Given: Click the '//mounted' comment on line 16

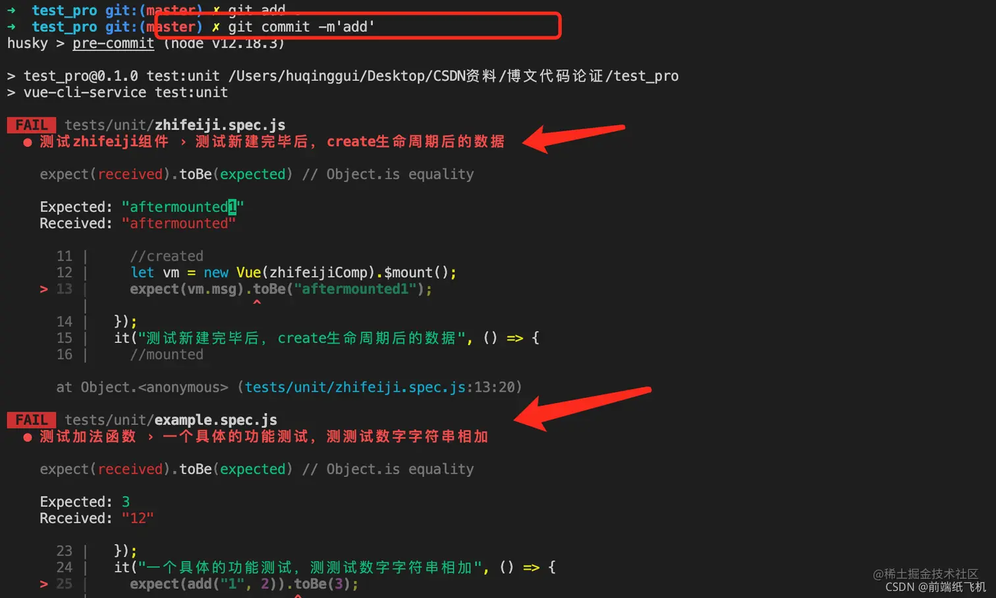Looking at the screenshot, I should click(x=167, y=355).
